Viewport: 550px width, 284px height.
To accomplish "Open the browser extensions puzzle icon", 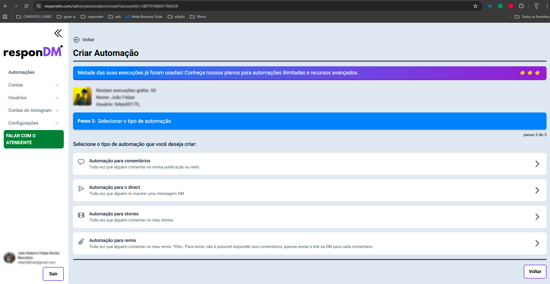I will click(x=521, y=6).
